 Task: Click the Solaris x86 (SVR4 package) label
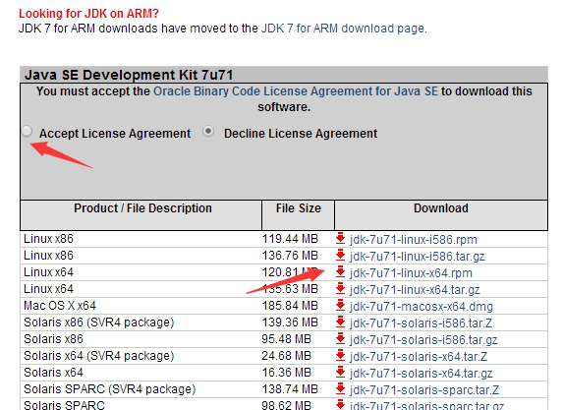[x=98, y=322]
